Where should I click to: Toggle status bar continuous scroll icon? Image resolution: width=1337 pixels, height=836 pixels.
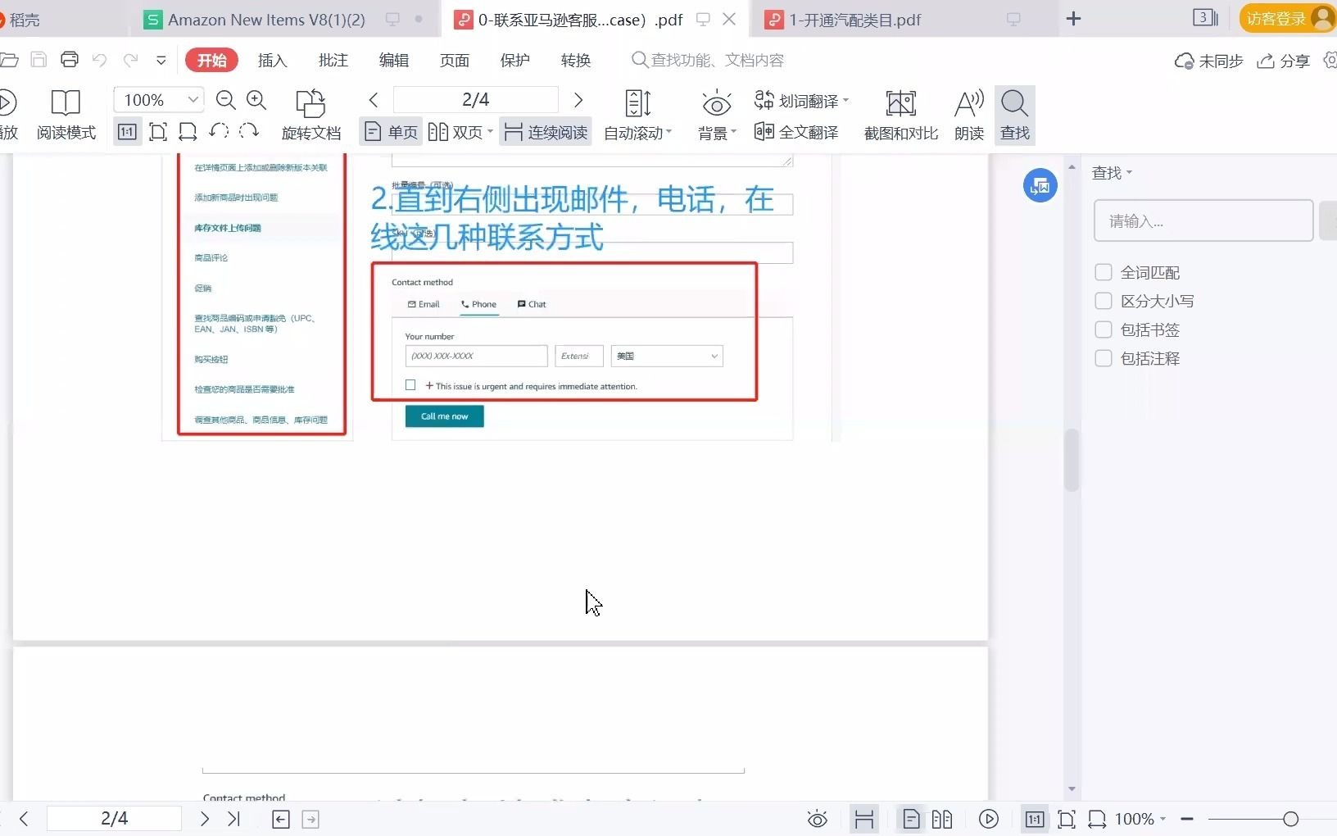click(x=864, y=819)
